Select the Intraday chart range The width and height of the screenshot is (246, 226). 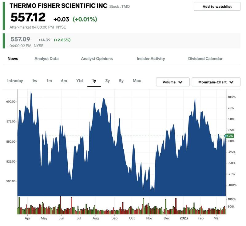click(x=15, y=81)
